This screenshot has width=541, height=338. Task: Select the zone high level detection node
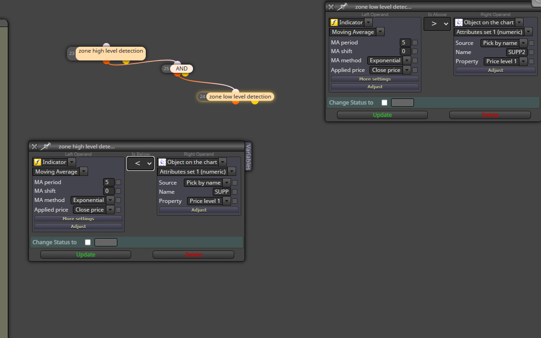click(110, 53)
